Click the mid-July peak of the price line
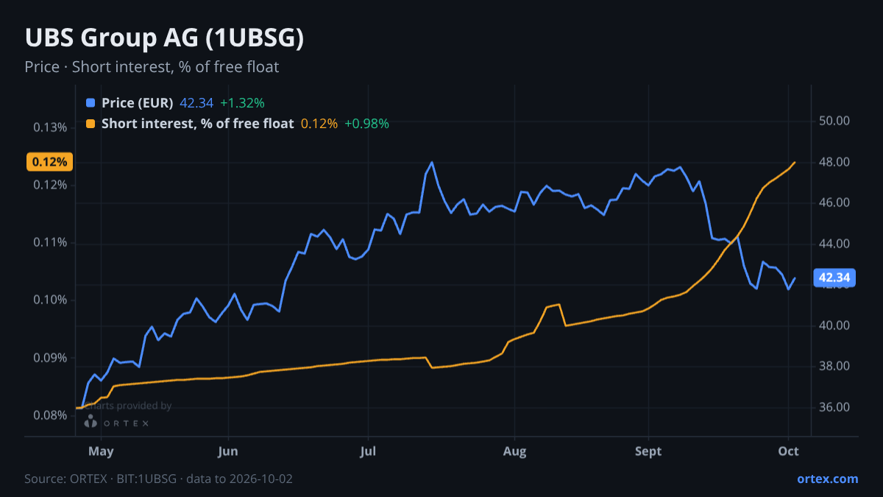 [432, 162]
